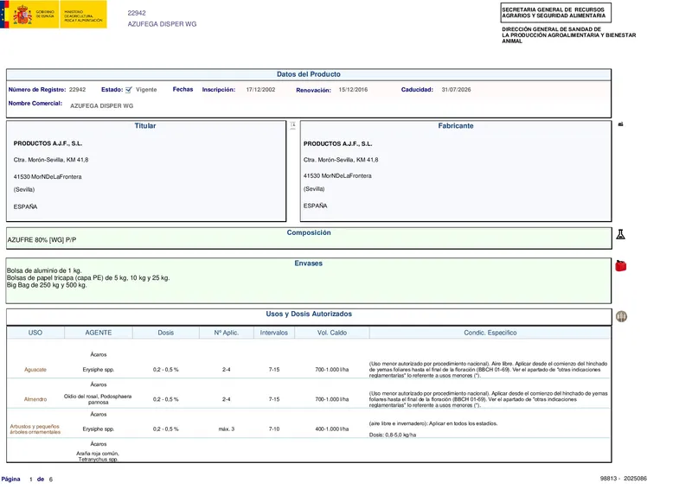Click the Composición section heading

[x=309, y=232]
